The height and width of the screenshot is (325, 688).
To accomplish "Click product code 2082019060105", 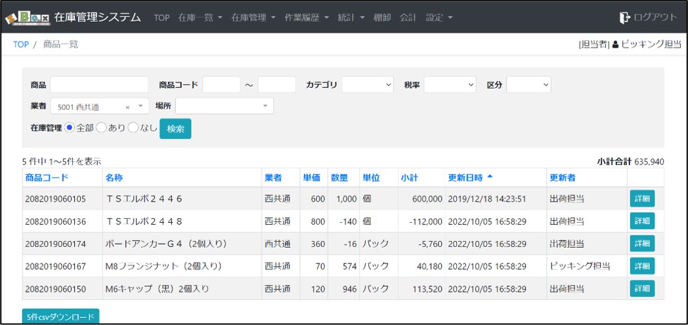I will 55,199.
